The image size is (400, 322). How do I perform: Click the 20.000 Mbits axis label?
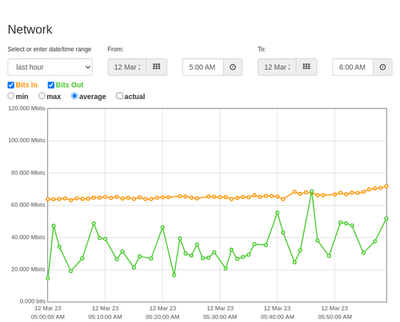[28, 269]
